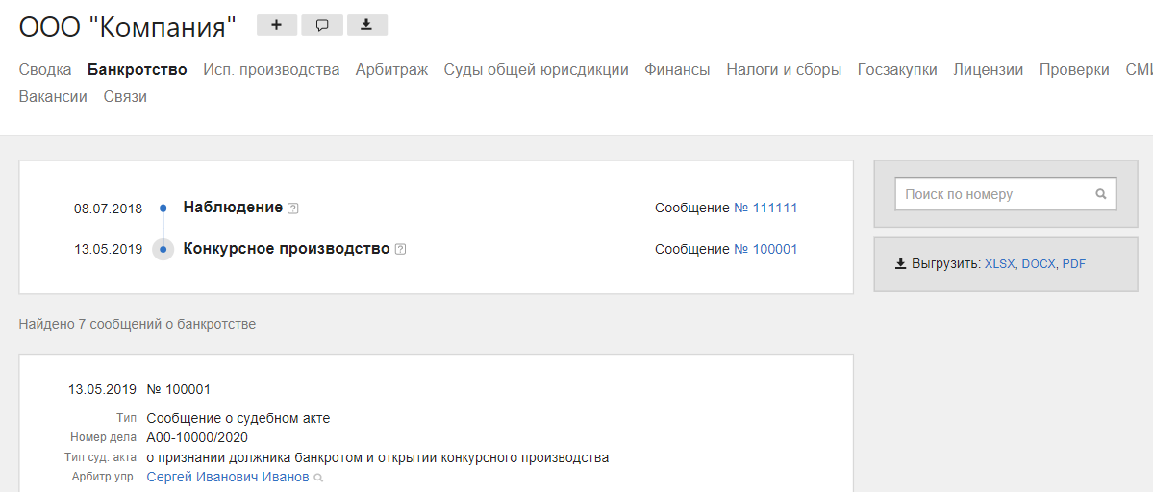
Task: Open message № 111111 link
Action: (765, 208)
